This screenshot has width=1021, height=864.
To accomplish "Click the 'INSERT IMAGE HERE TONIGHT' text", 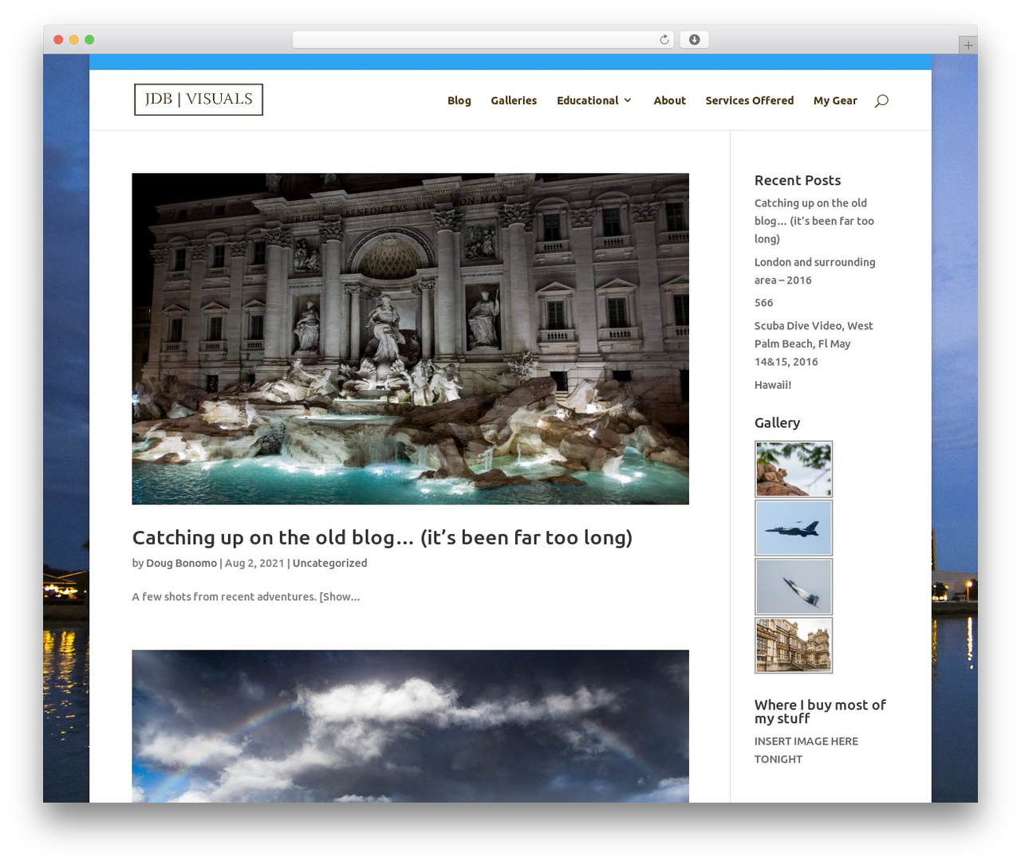I will point(806,750).
